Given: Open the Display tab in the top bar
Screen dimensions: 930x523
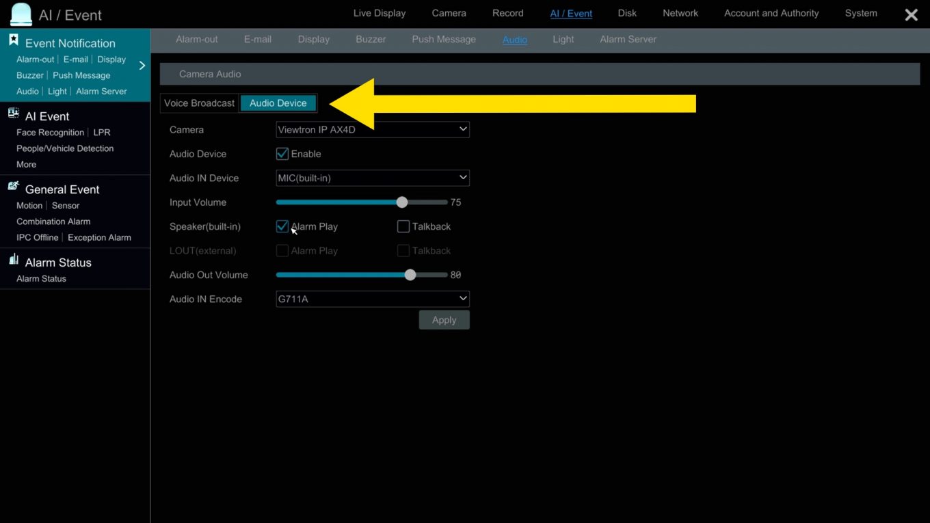Looking at the screenshot, I should click(x=314, y=39).
